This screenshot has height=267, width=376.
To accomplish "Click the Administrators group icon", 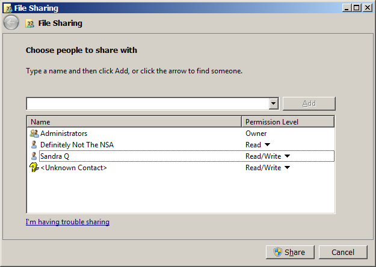I will click(x=34, y=133).
